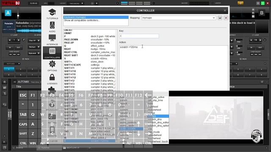Screen dimensions: 271x152
Task: Save the current mapping with floppy icon
Action: [220, 18]
